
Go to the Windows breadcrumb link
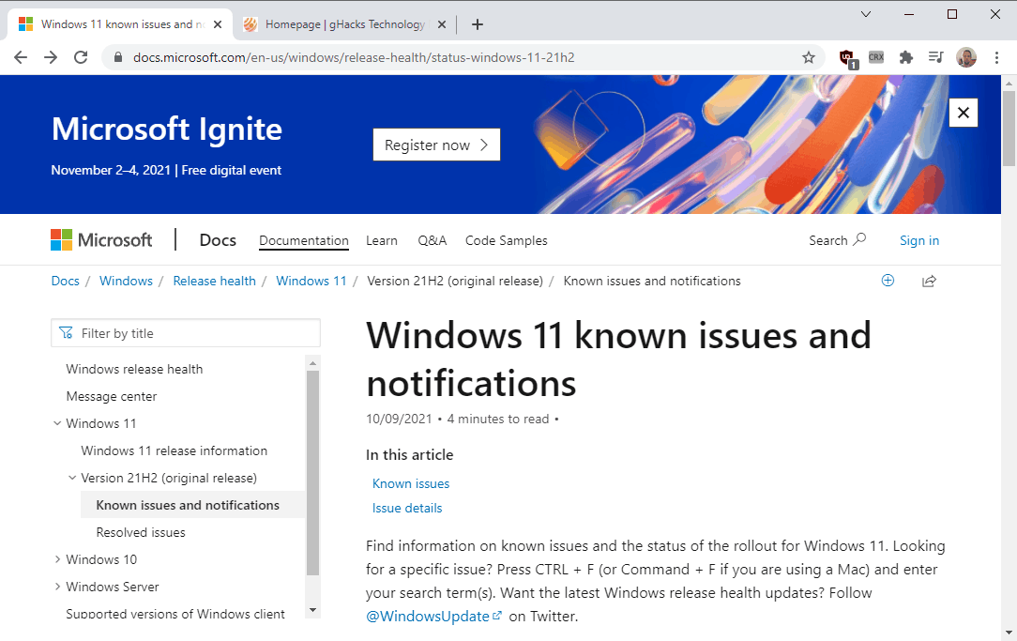(126, 281)
